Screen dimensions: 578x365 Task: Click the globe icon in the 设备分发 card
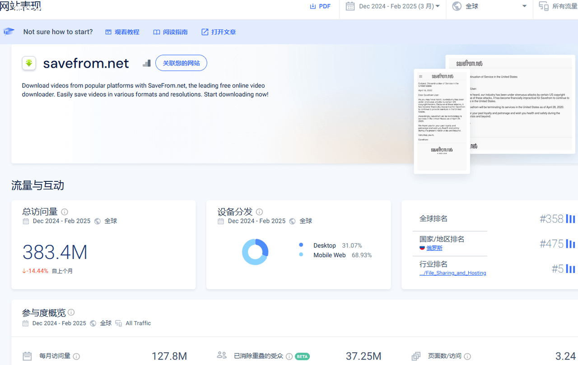click(x=293, y=221)
